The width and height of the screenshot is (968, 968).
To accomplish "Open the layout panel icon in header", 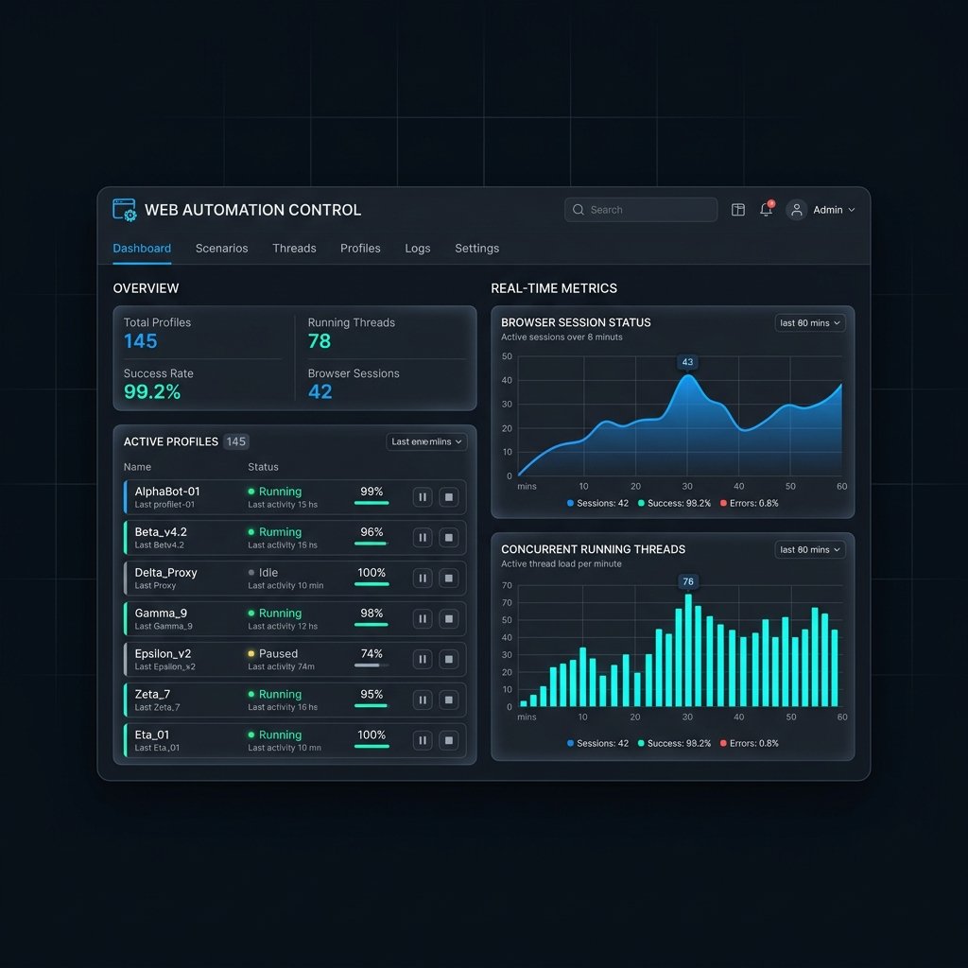I will (x=737, y=210).
